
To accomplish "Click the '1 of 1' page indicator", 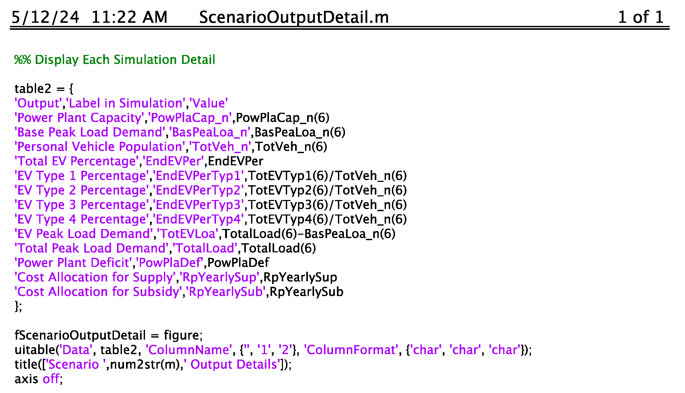I will (640, 17).
